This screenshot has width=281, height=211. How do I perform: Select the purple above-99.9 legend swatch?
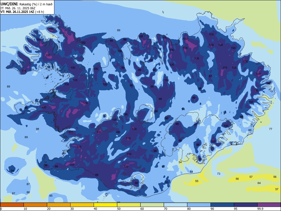coord(269,205)
